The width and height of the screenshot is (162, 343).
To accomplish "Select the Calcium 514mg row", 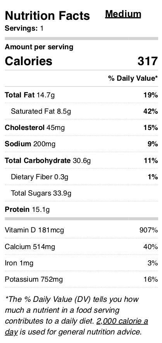I will [x=81, y=247].
